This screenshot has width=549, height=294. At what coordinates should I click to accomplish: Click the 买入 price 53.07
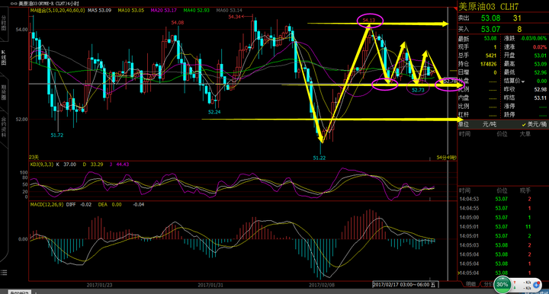coord(490,29)
